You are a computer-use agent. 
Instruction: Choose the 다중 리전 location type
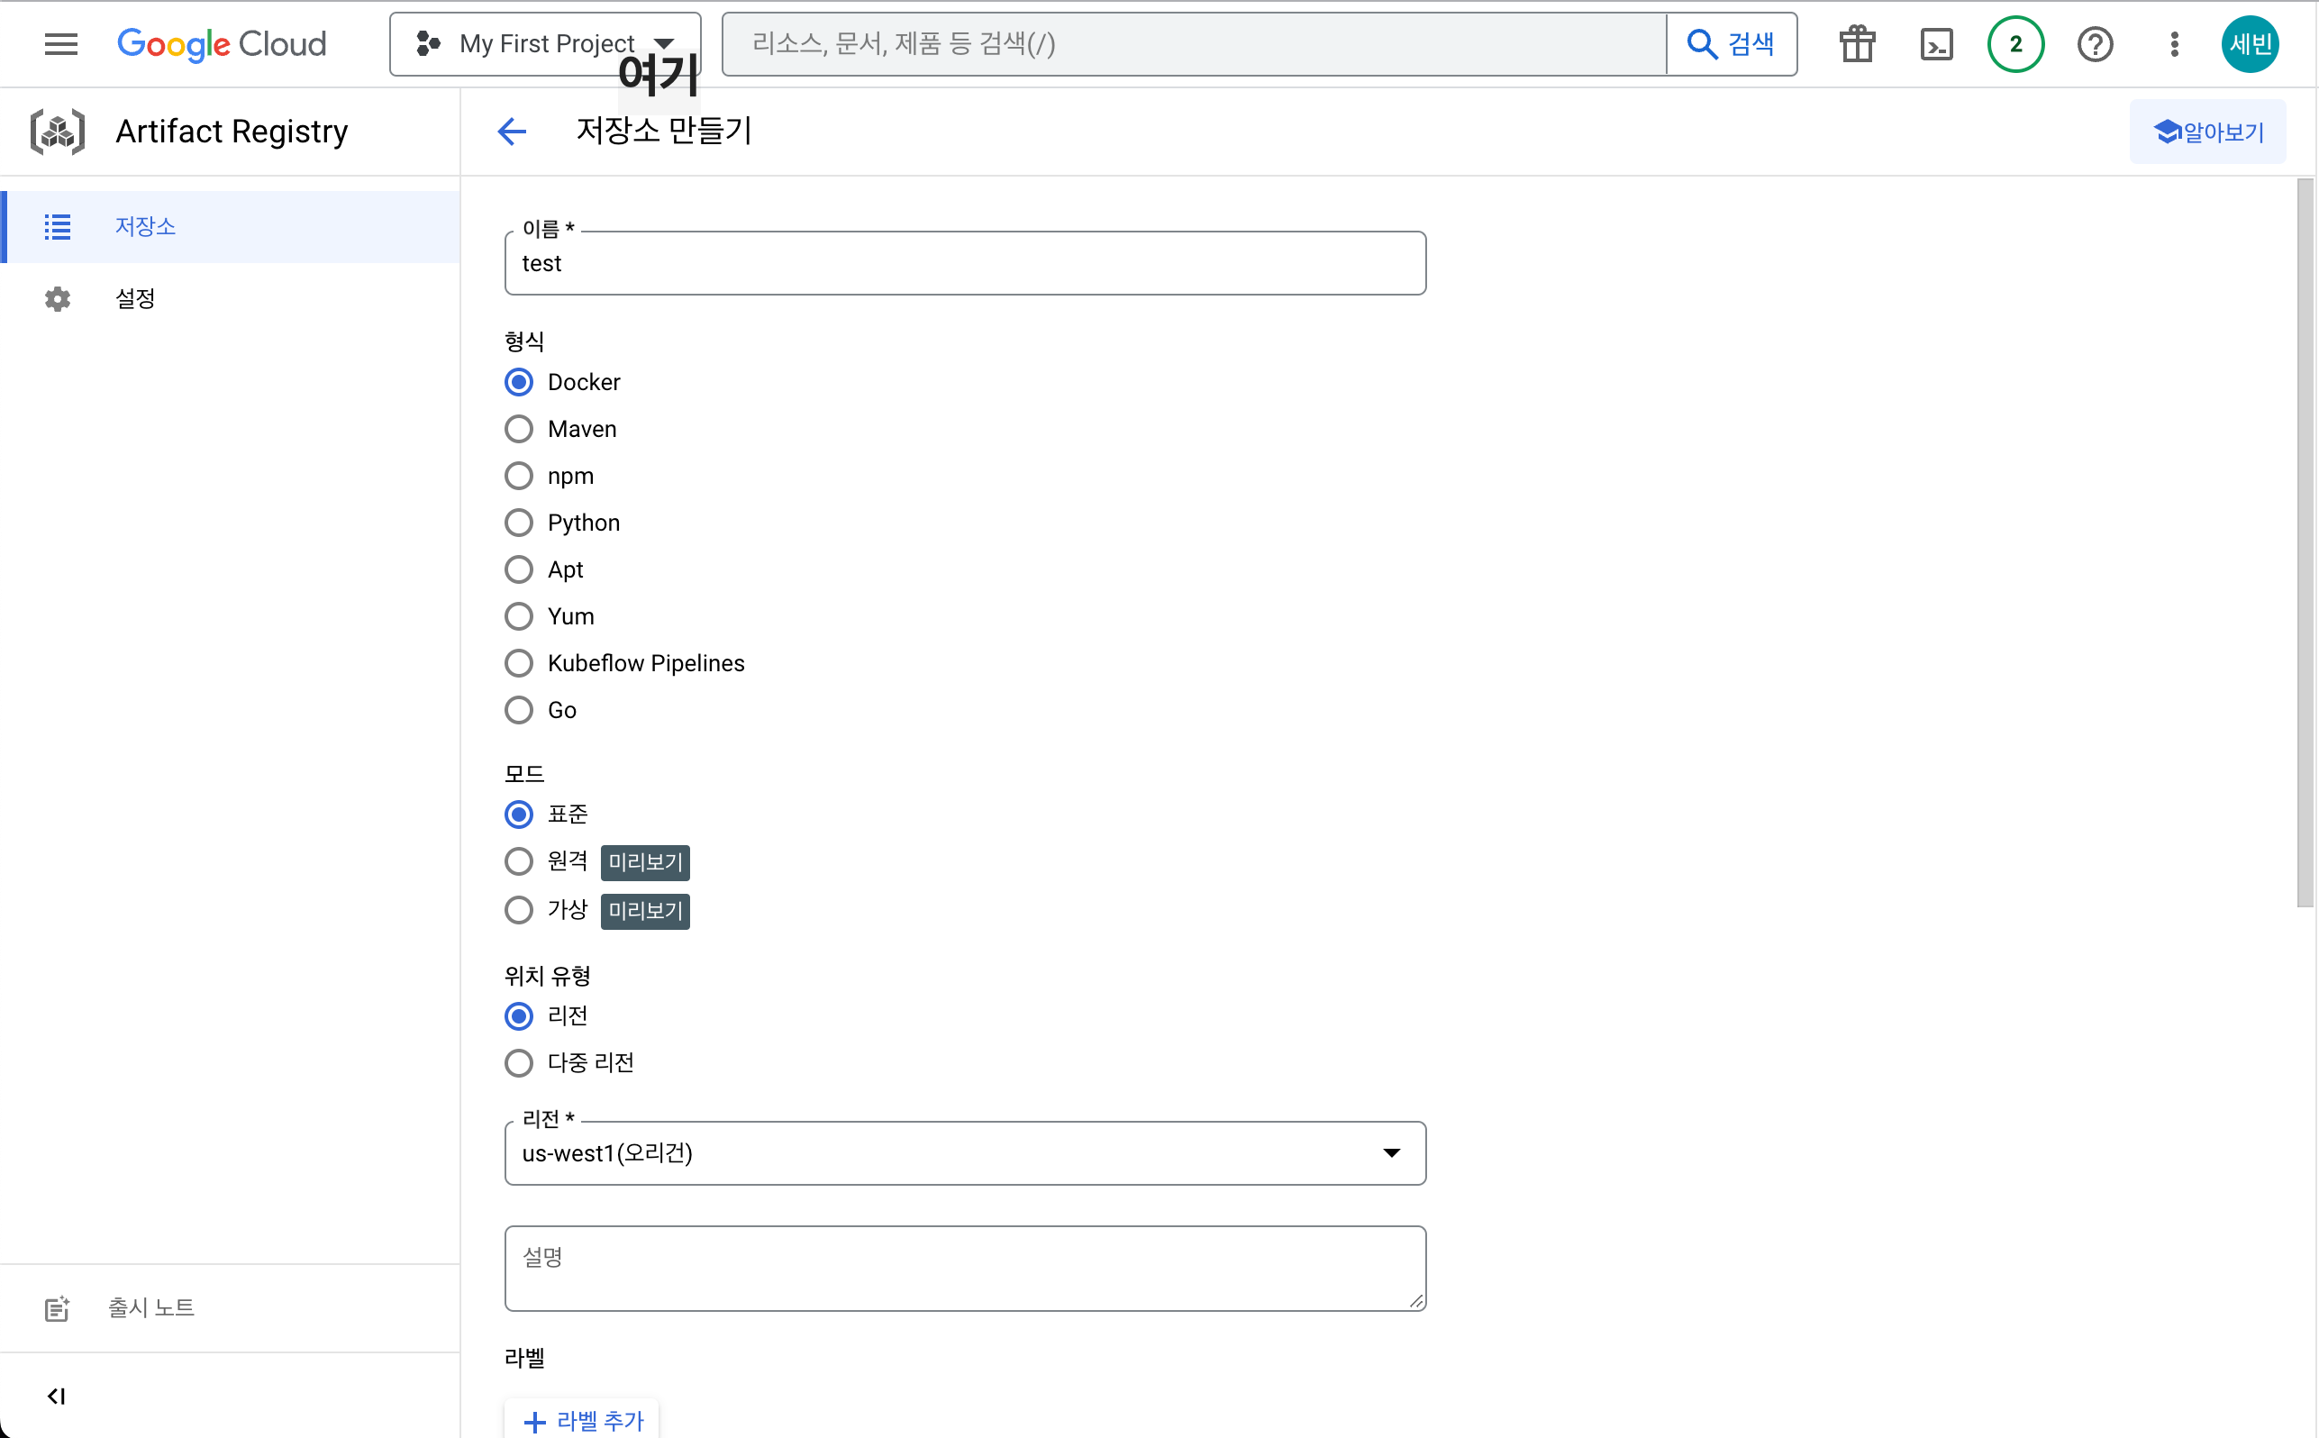[518, 1062]
